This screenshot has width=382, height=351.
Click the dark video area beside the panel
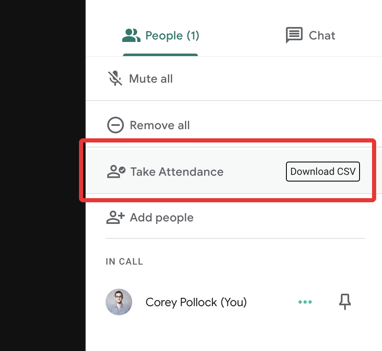[x=43, y=175]
